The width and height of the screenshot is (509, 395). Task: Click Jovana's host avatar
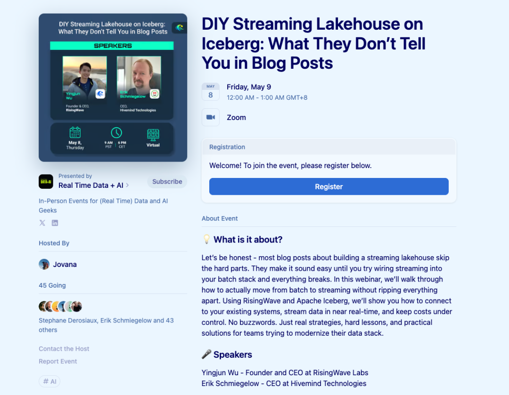44,264
